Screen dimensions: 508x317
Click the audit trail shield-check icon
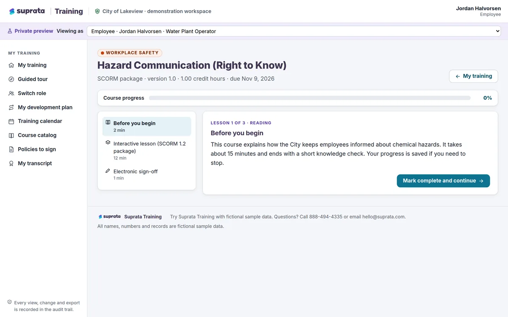[x=9, y=302]
